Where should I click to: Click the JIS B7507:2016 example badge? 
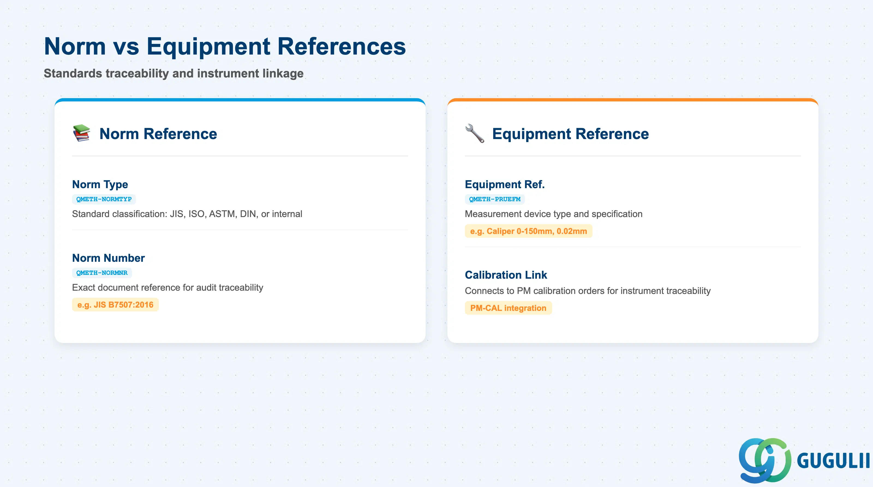115,305
